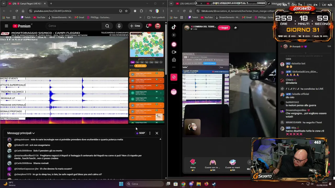Go to TikTok home via logo
This screenshot has height=188, width=335.
tap(174, 27)
